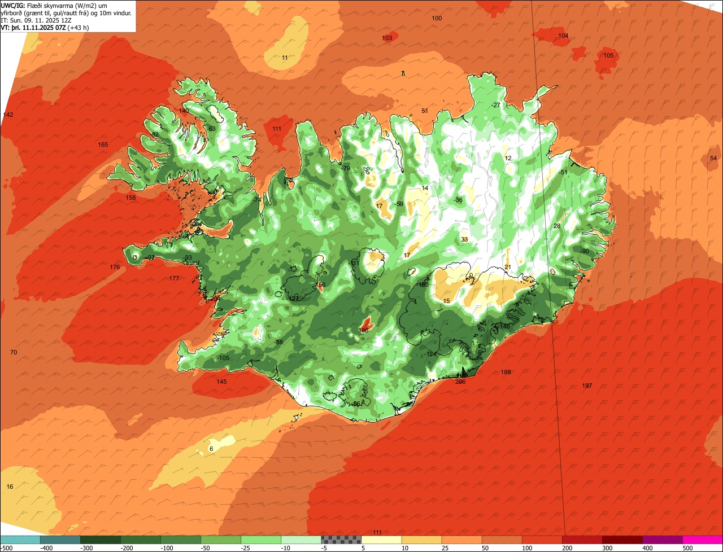Click the map value '197' south-east of Iceland
The width and height of the screenshot is (723, 552).
[x=587, y=385]
